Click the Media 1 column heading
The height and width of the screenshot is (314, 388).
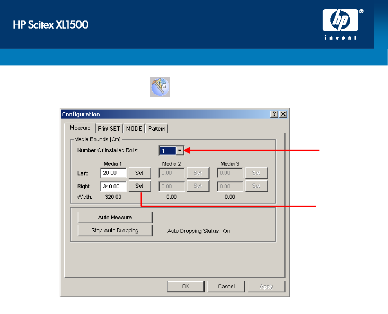(113, 164)
